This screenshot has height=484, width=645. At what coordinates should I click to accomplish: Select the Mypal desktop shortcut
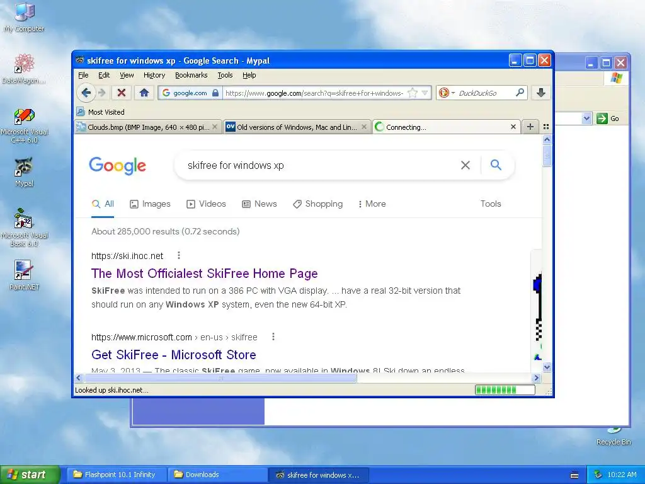[25, 173]
